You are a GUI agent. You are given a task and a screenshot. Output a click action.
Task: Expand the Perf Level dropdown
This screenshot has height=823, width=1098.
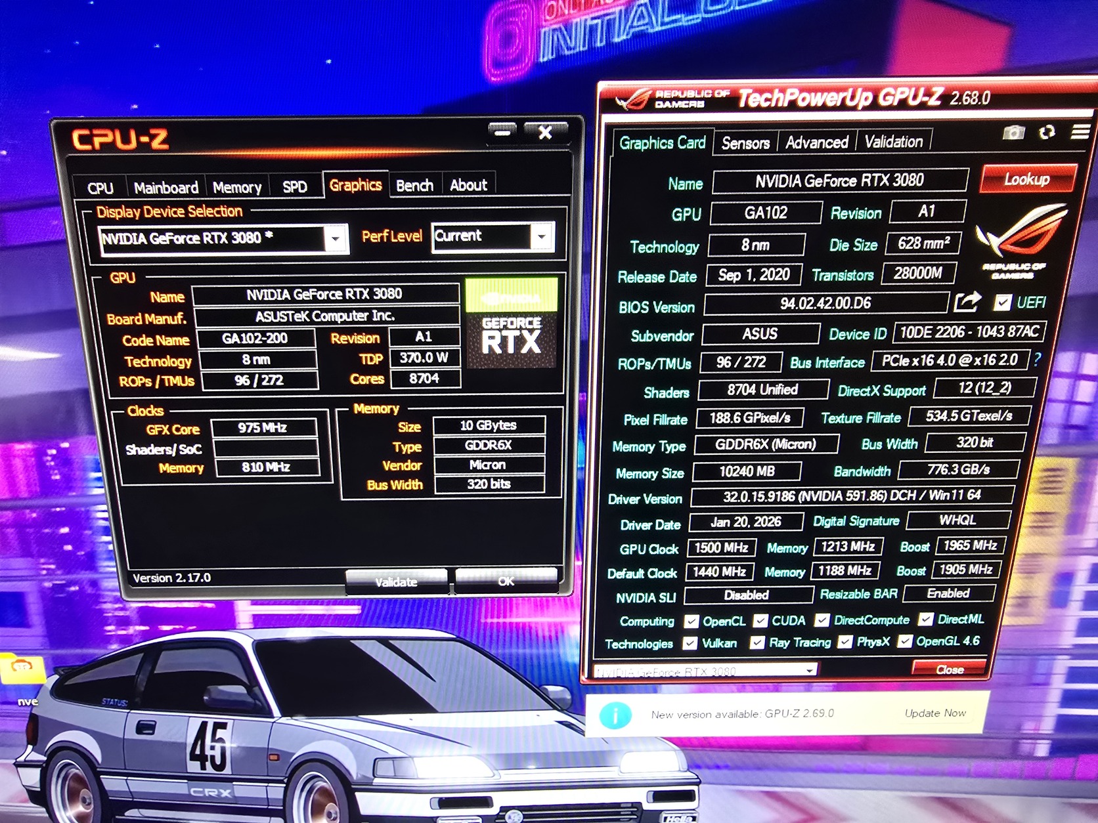[542, 236]
